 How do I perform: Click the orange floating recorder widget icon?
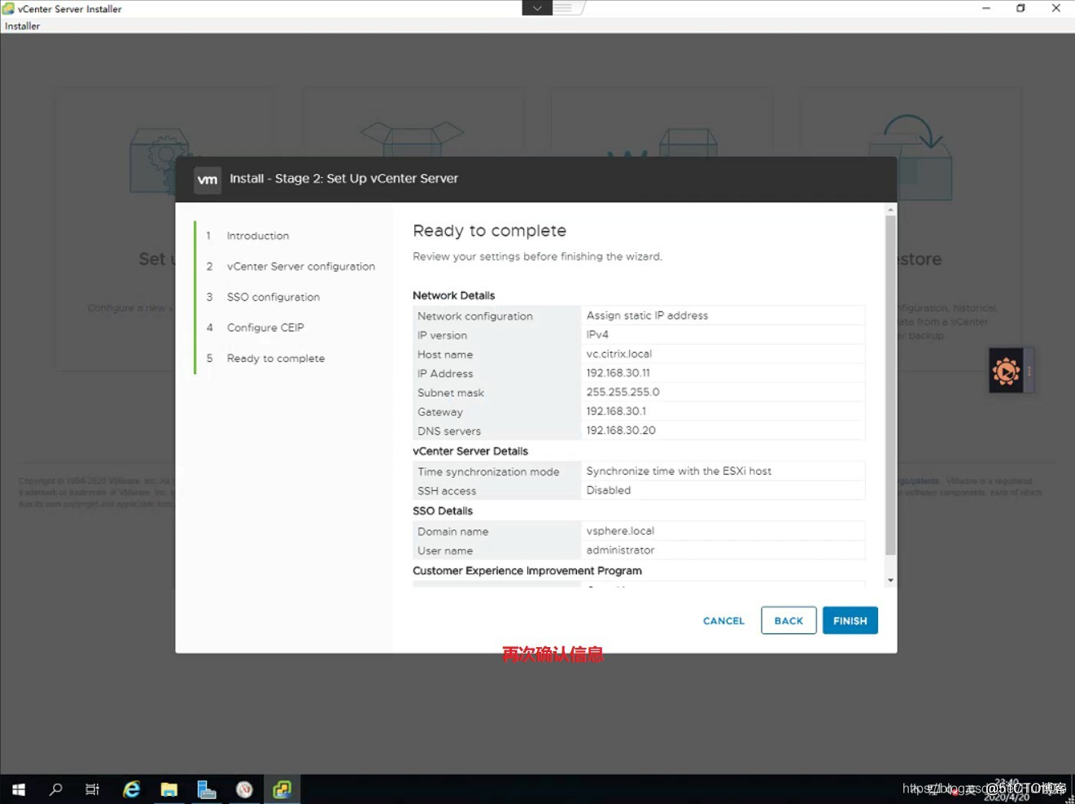(1007, 372)
